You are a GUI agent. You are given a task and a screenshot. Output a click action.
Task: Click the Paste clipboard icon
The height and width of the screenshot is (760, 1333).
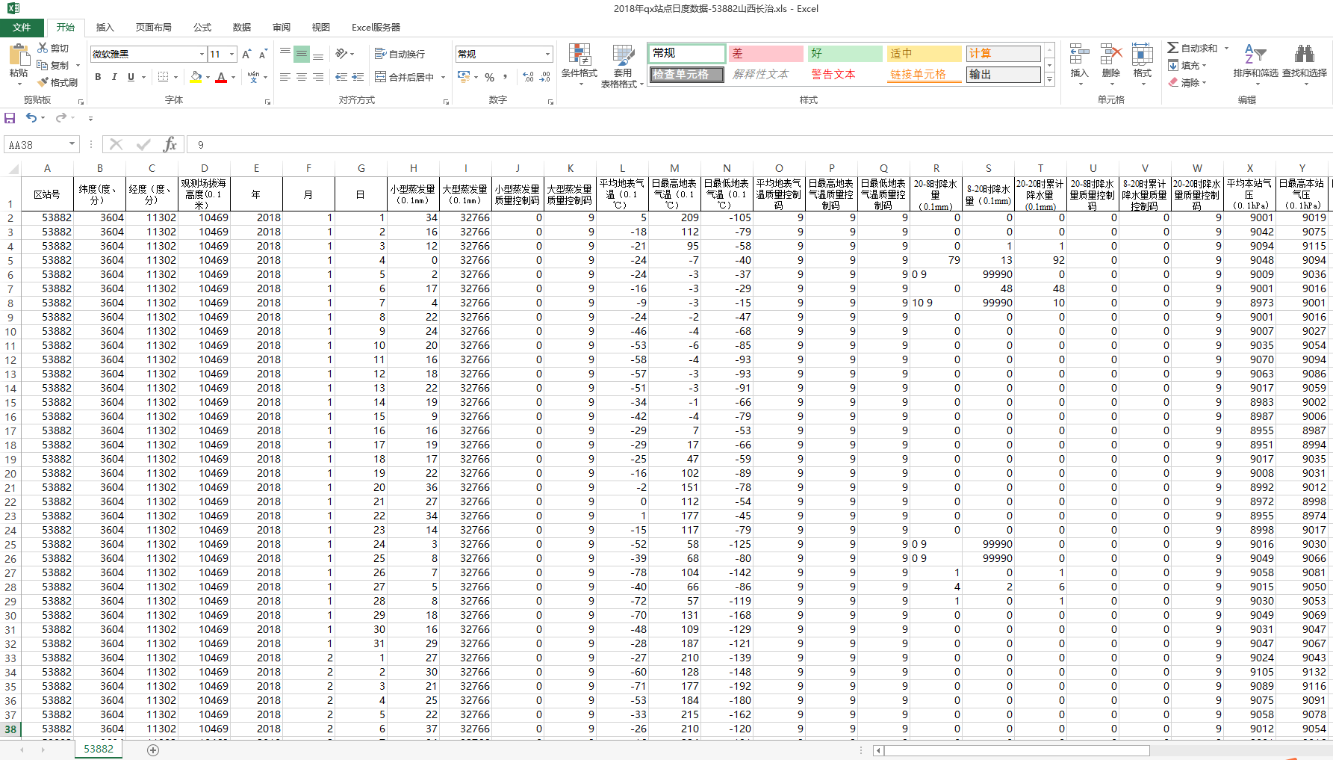tap(18, 55)
